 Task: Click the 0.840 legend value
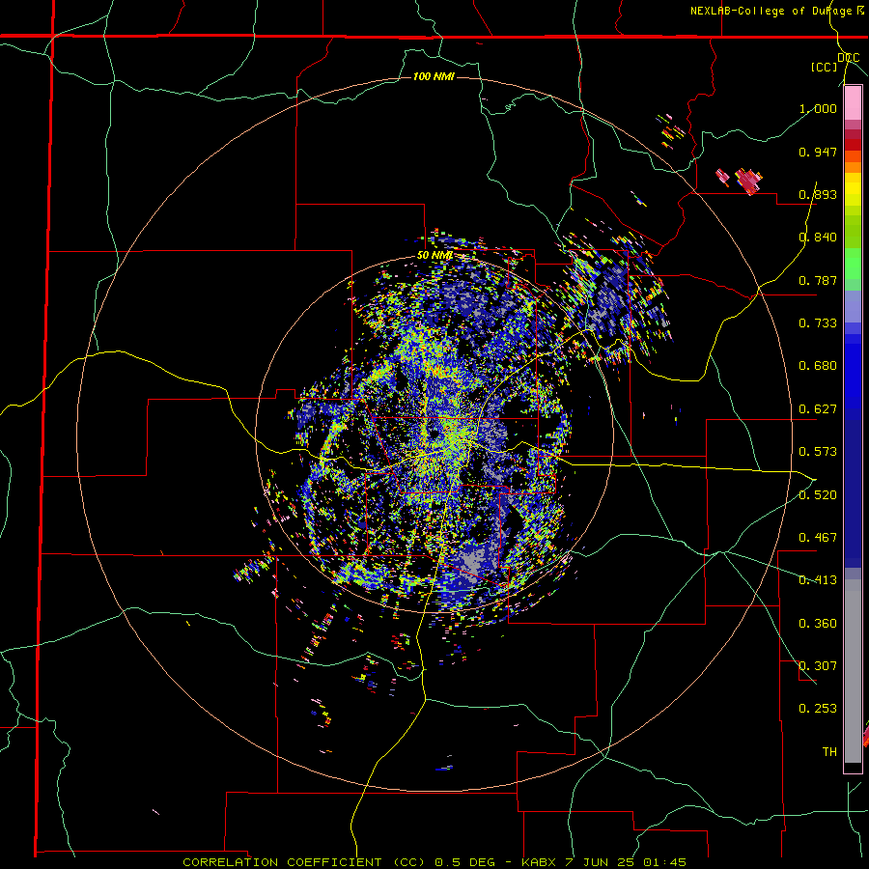click(818, 238)
